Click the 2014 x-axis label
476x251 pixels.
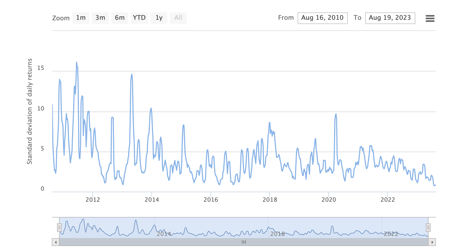point(152,200)
